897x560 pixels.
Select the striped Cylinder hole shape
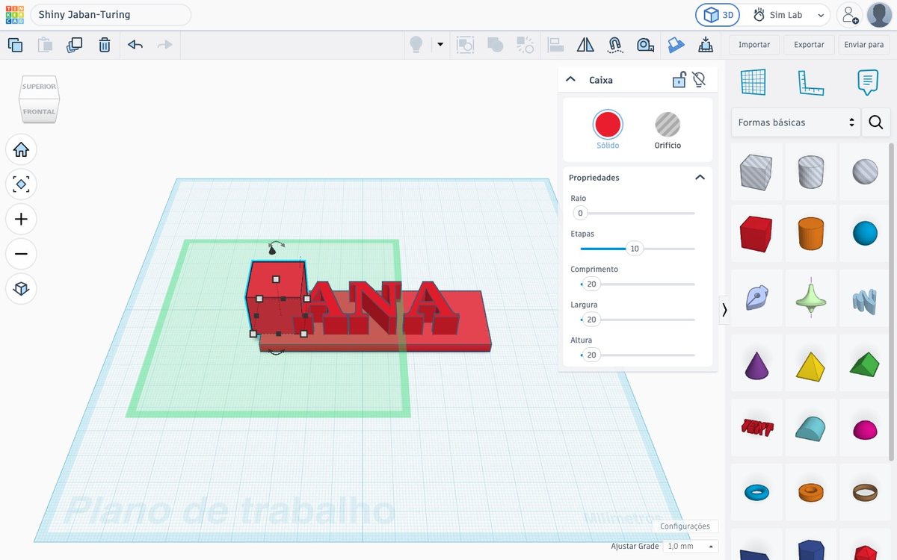(x=810, y=171)
